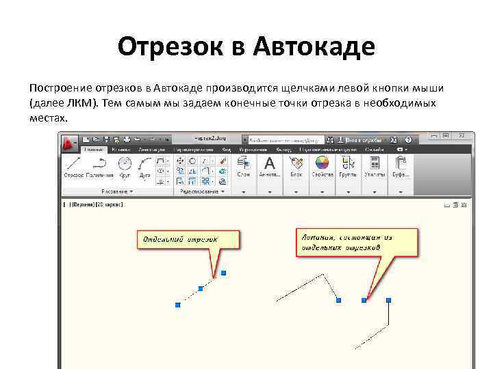Click the search command input field
Image resolution: width=493 pixels, height=369 pixels.
(x=285, y=140)
